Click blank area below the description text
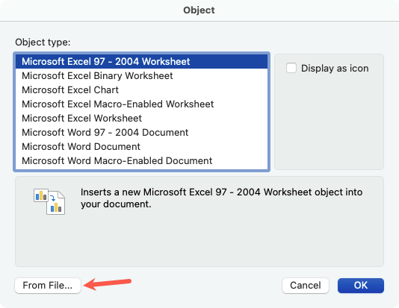 pyautogui.click(x=199, y=239)
